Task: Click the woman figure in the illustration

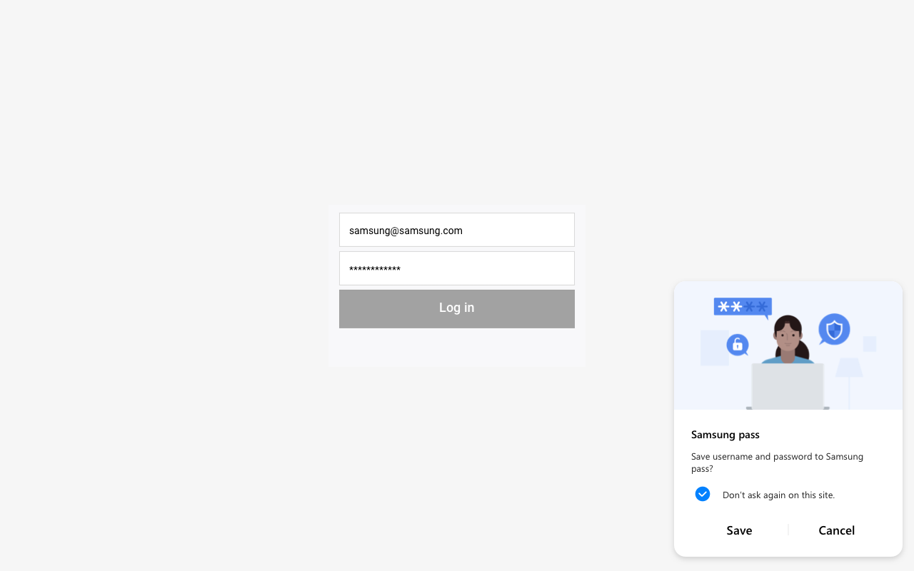Action: [788, 339]
